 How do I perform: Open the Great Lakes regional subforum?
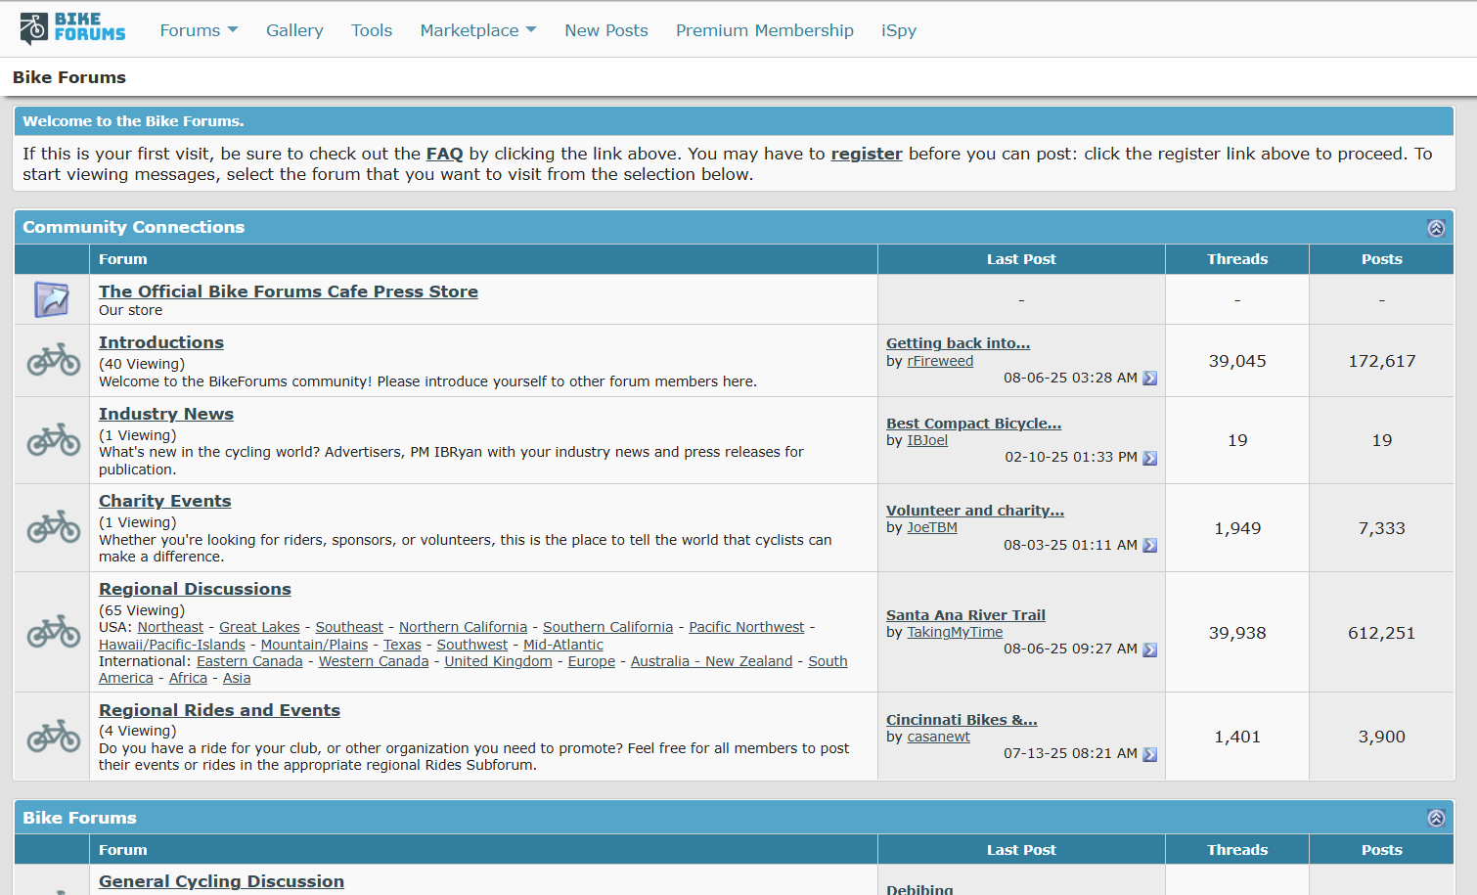259,627
